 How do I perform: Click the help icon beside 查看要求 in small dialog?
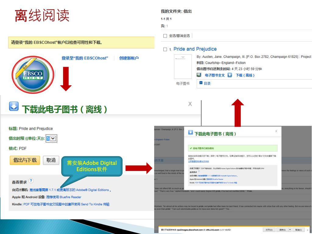pyautogui.click(x=199, y=172)
